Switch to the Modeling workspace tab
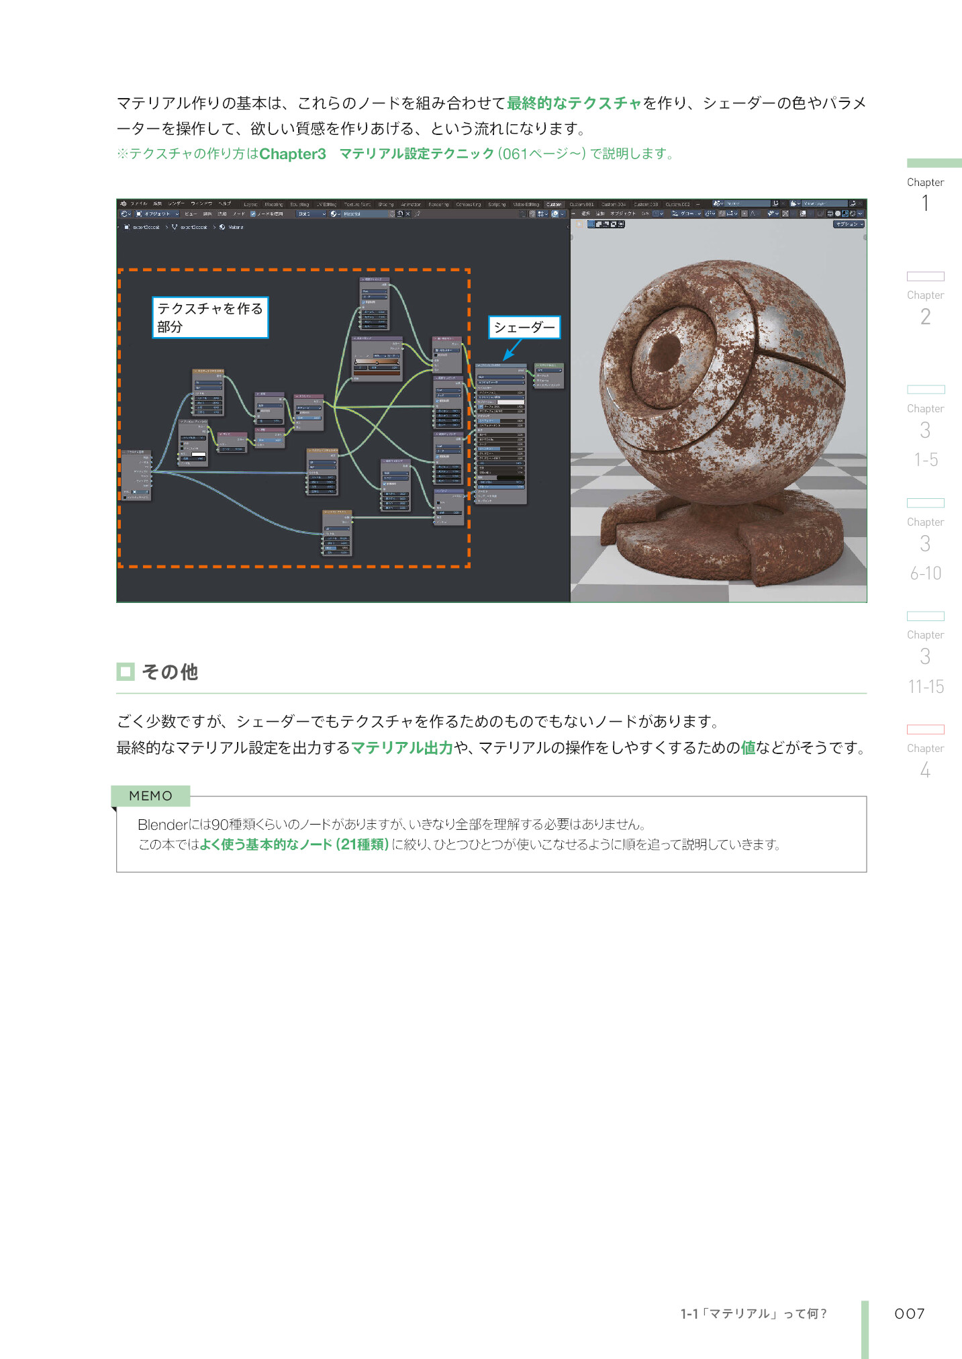The image size is (962, 1359). click(273, 204)
